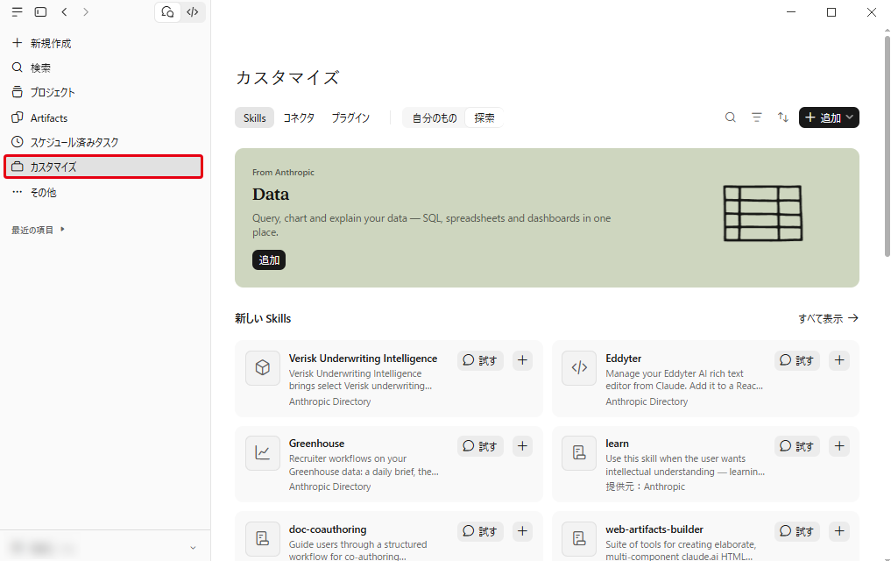The width and height of the screenshot is (891, 561).
Task: Open スケジュール済みタスク in the sidebar
Action: [104, 142]
